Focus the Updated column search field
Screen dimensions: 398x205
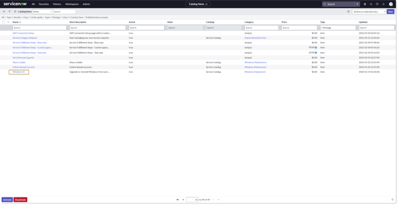(x=377, y=28)
